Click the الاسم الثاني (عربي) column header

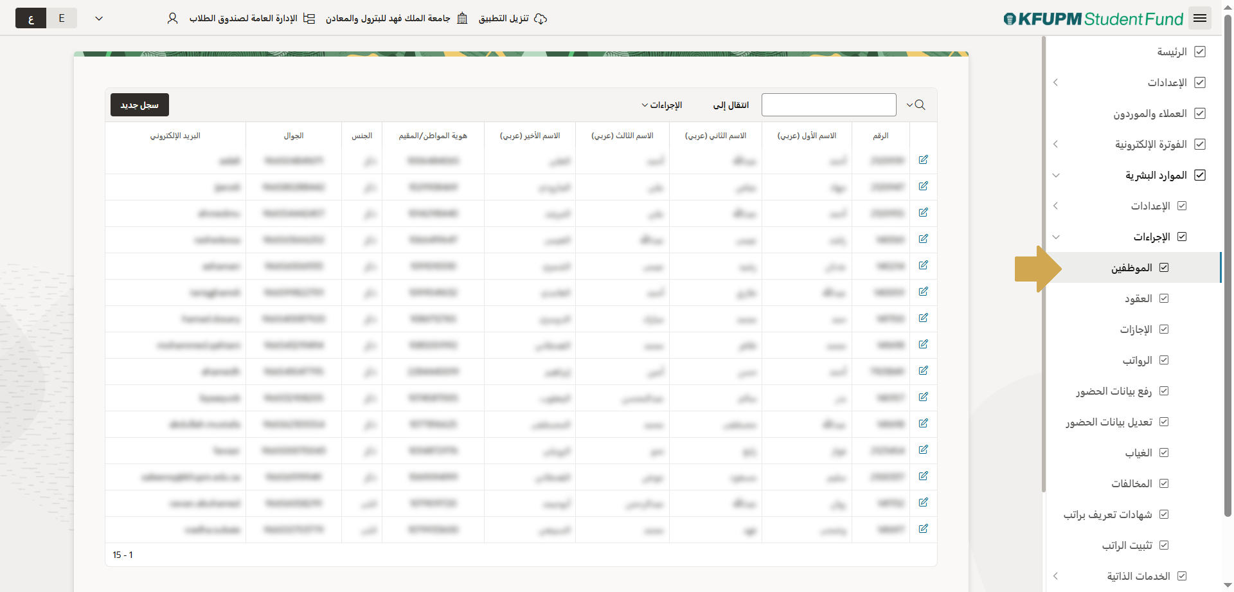click(x=715, y=136)
